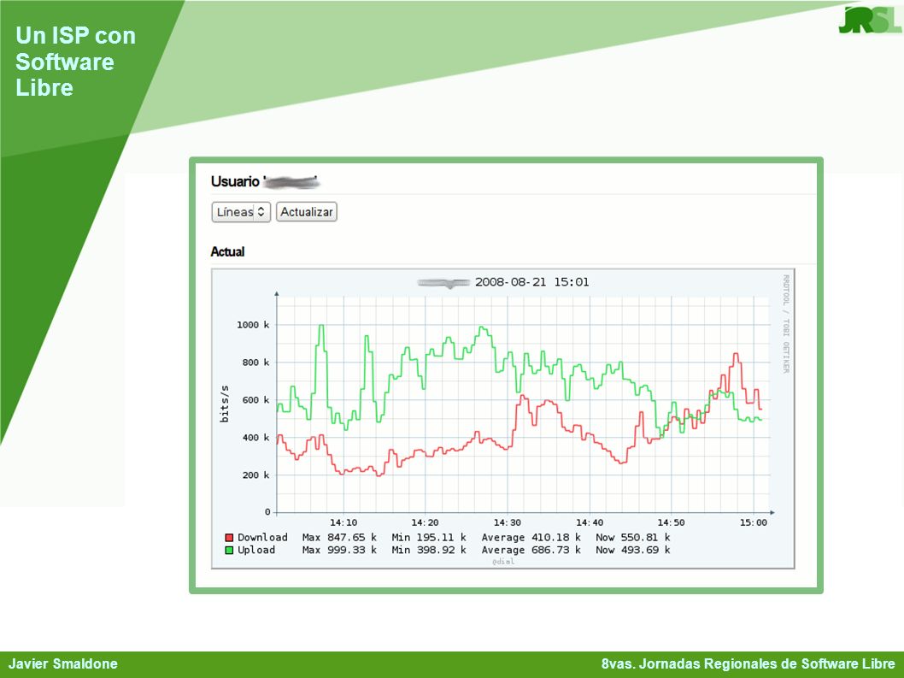Click the '1000 k' y-axis label

coord(253,325)
